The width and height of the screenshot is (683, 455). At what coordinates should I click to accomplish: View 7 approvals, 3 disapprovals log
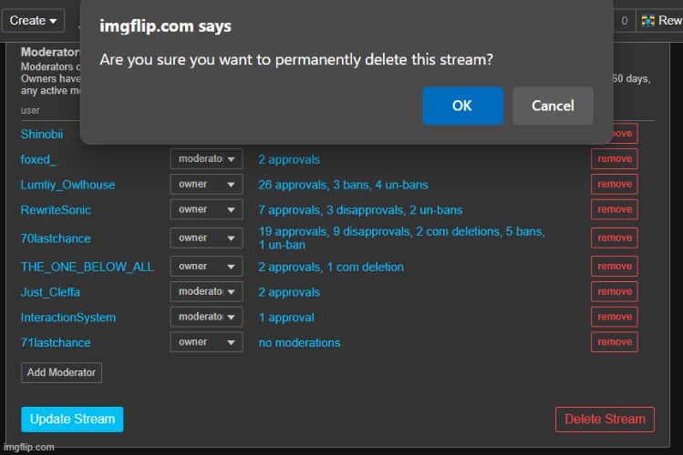pyautogui.click(x=360, y=210)
